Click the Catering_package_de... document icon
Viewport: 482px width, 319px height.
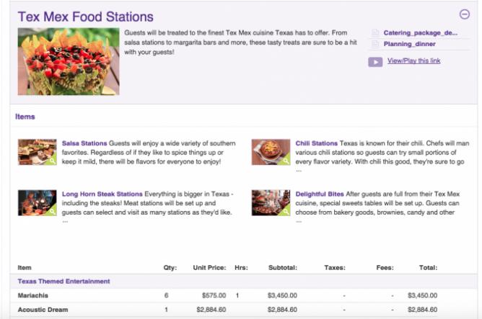tap(374, 33)
